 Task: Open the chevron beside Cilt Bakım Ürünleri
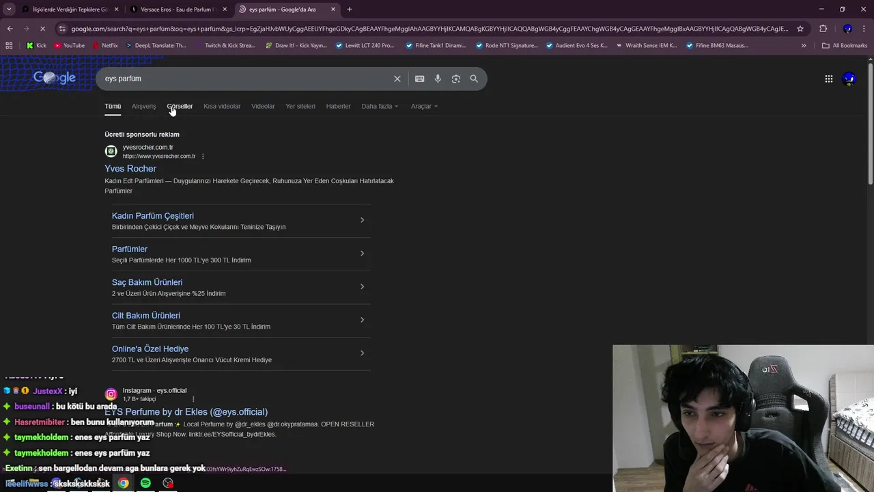pyautogui.click(x=362, y=320)
